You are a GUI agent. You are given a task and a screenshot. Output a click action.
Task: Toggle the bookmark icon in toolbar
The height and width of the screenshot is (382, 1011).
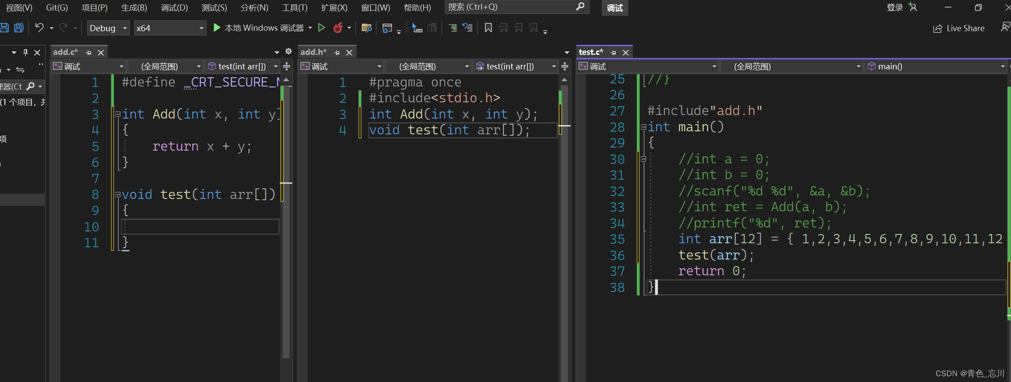[488, 28]
